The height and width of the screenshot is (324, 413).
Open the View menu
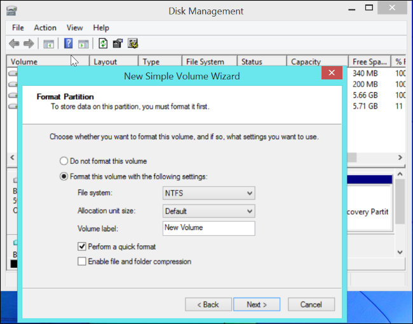coord(75,28)
